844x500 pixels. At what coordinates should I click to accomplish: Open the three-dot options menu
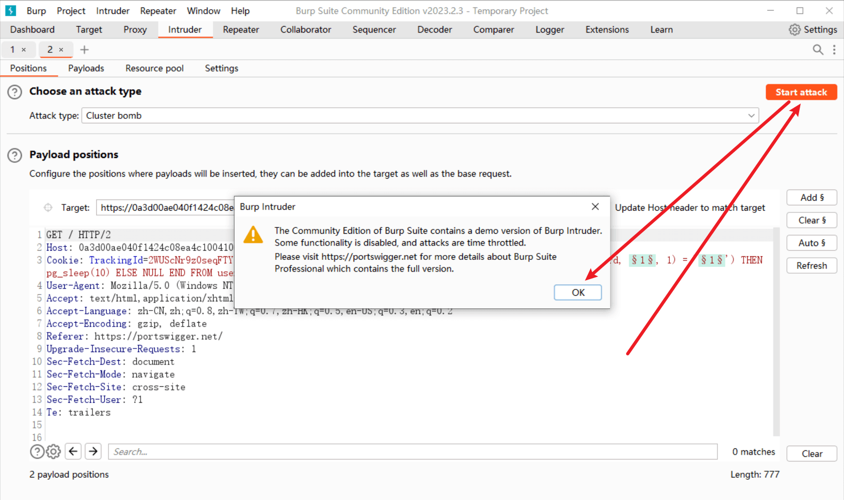(834, 50)
